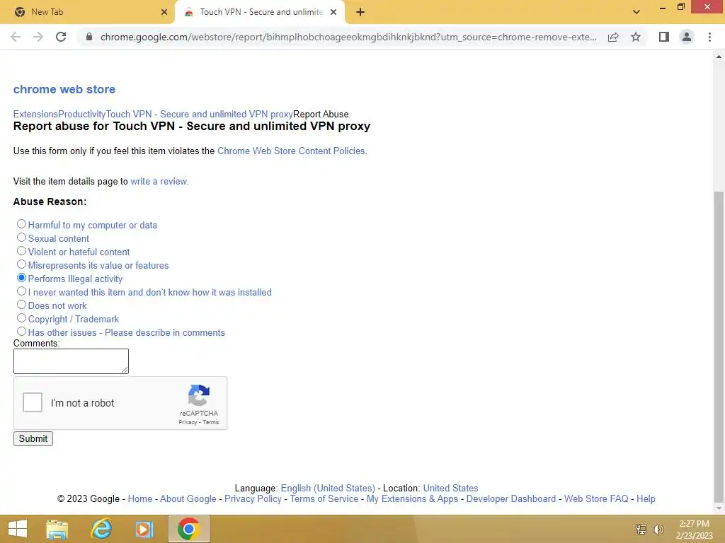
Task: Open Chrome Web Store Content Policies link
Action: [x=291, y=151]
